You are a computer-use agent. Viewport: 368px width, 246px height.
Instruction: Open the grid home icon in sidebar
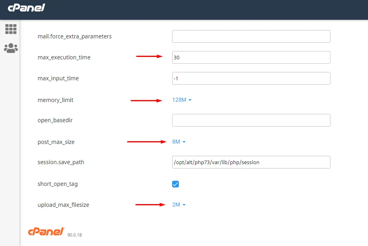11,29
